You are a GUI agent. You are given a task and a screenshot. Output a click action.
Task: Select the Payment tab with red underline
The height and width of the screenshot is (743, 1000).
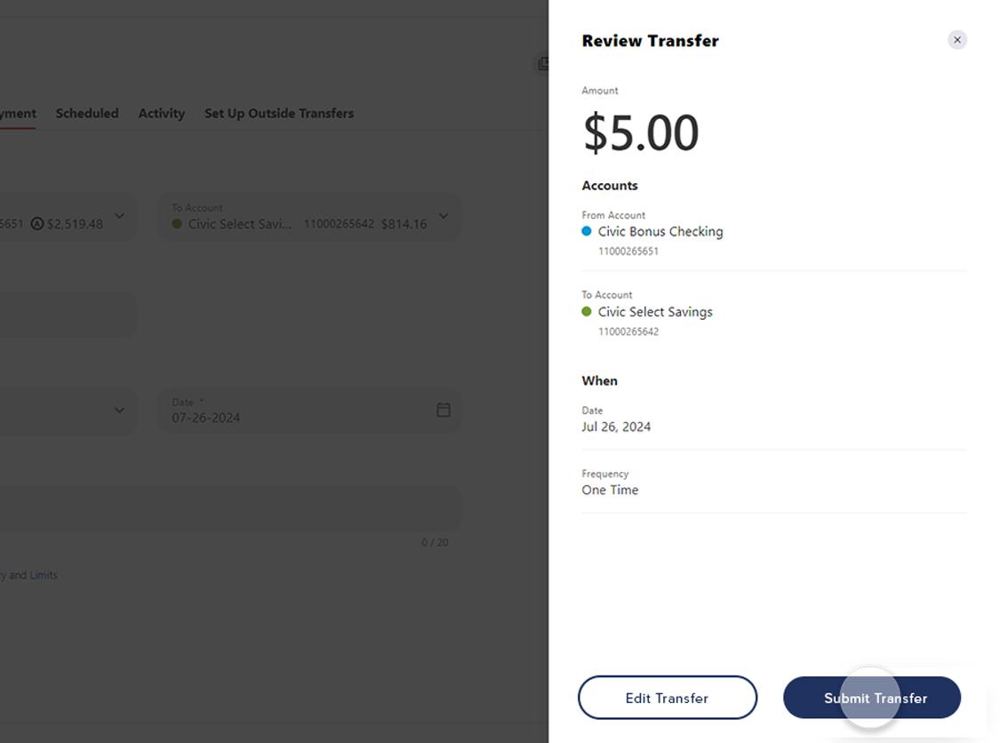click(16, 114)
